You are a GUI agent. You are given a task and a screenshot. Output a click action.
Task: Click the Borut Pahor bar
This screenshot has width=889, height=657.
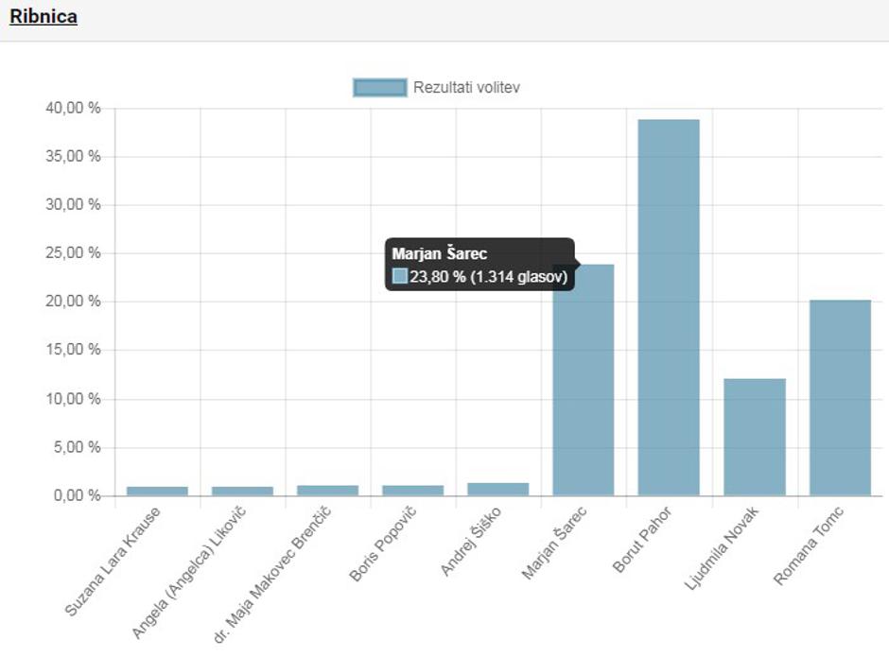[669, 307]
